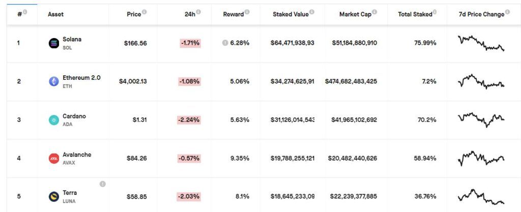This screenshot has height=212, width=521.
Task: Open the Solana asset name link
Action: tap(72, 39)
